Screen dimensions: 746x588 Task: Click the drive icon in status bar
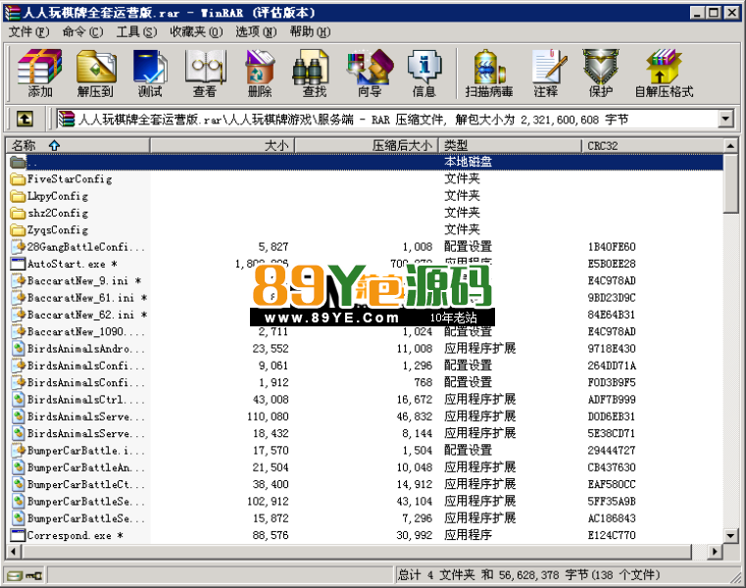tap(15, 575)
